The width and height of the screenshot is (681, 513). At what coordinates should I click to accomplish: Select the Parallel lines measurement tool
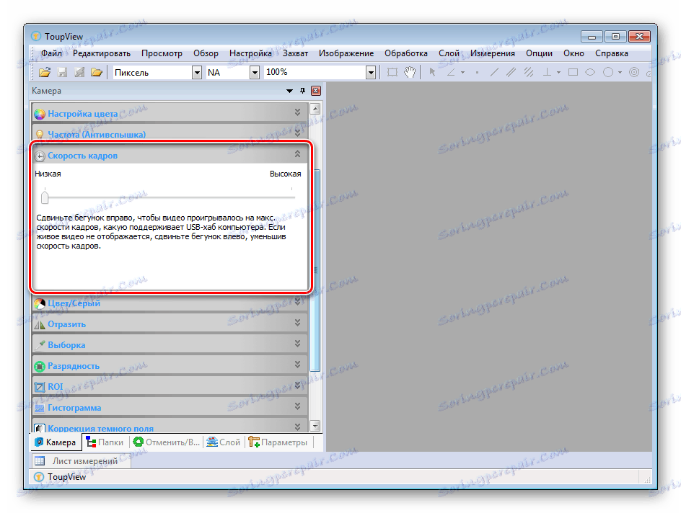(x=511, y=73)
